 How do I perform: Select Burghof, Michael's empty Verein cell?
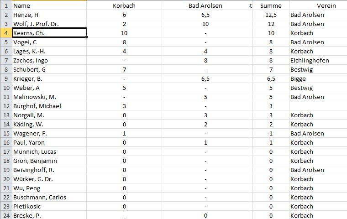point(318,106)
